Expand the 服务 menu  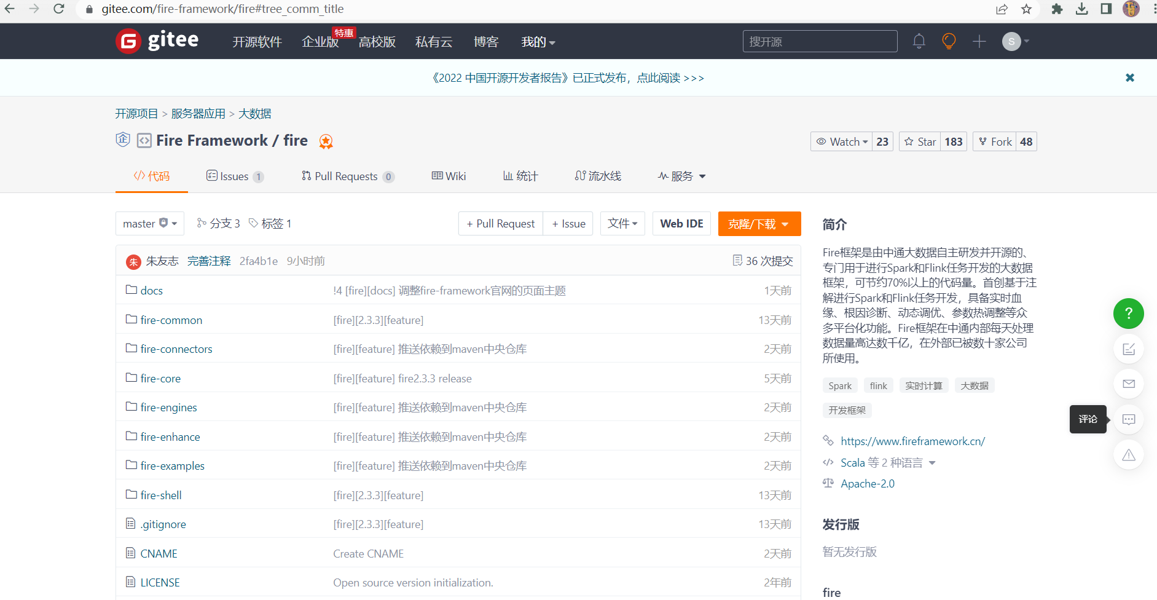tap(681, 176)
